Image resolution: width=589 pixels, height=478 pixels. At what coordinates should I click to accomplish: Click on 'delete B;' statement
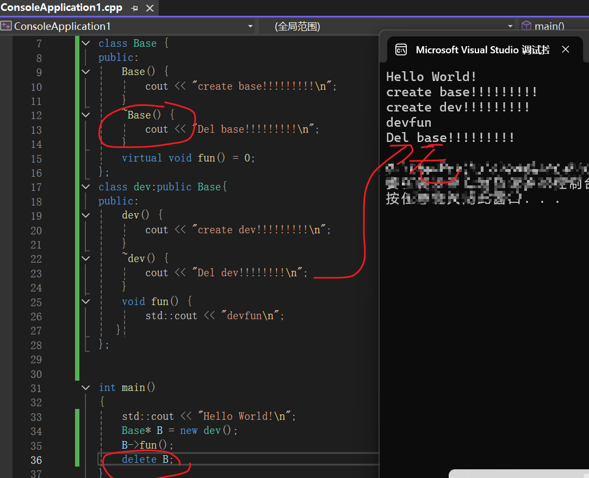pos(147,459)
